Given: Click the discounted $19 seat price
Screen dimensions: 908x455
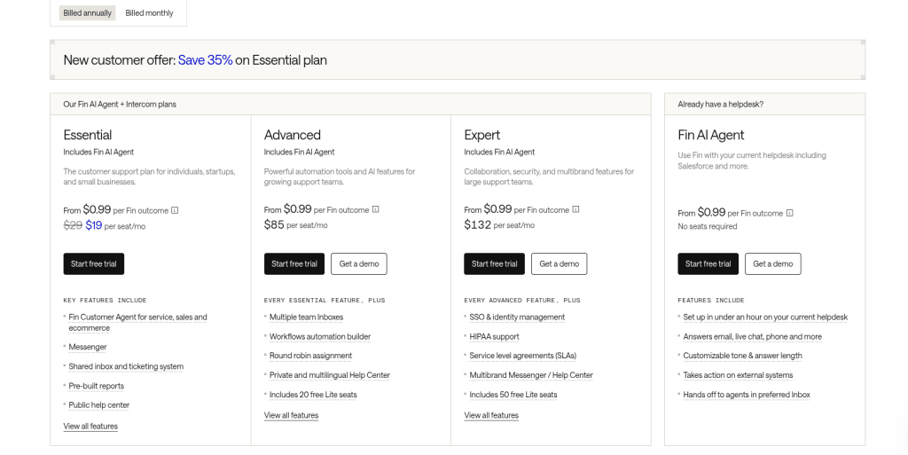Looking at the screenshot, I should click(94, 226).
